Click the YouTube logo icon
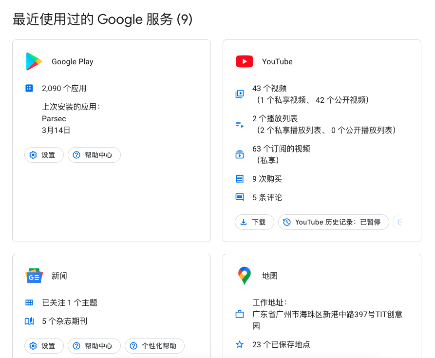 click(x=244, y=61)
